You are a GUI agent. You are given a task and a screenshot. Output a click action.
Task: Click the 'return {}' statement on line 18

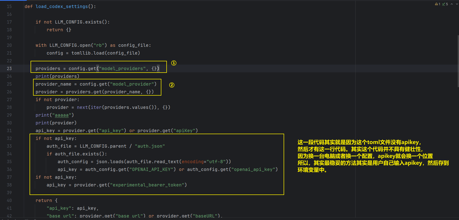coord(59,30)
